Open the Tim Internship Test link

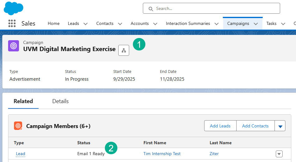pos(162,154)
